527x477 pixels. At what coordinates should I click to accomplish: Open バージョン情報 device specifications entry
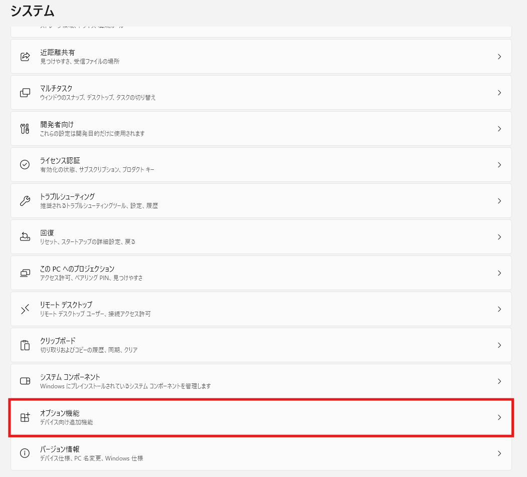click(x=261, y=453)
